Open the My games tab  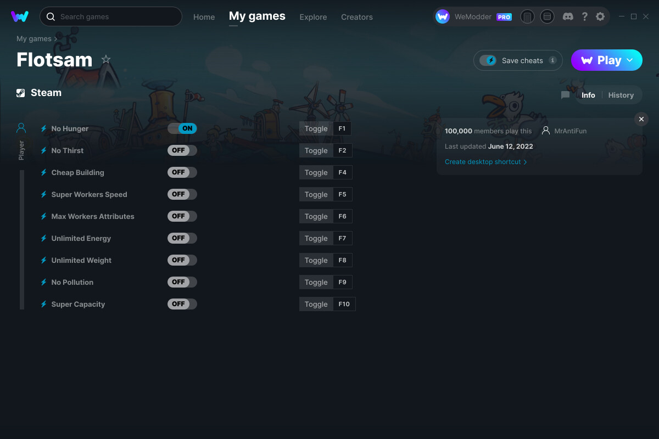coord(257,16)
